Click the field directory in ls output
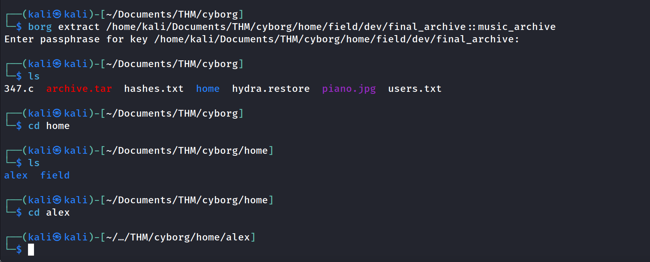The height and width of the screenshot is (262, 650). coord(55,175)
